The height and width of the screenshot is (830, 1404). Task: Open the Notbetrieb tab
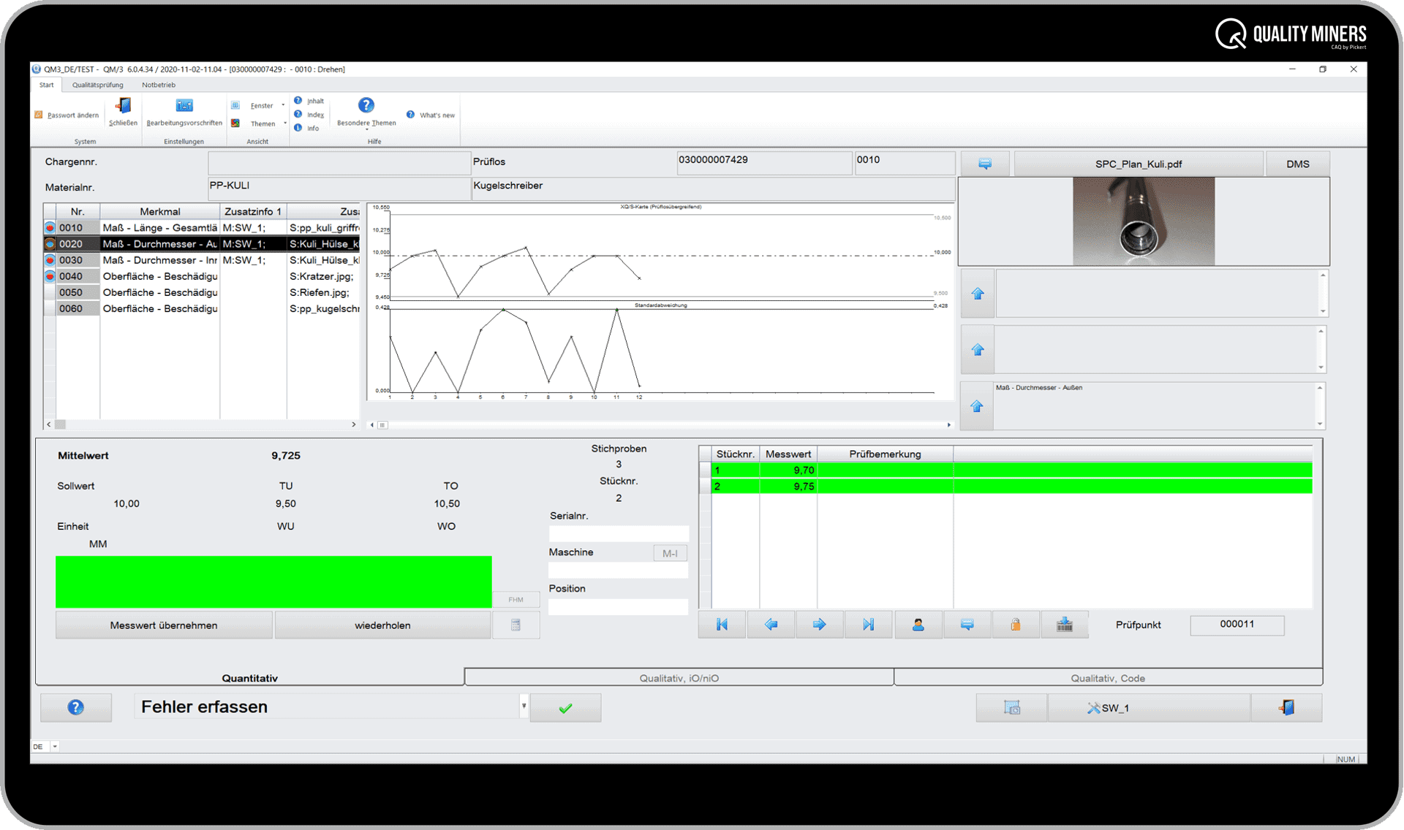(x=158, y=85)
